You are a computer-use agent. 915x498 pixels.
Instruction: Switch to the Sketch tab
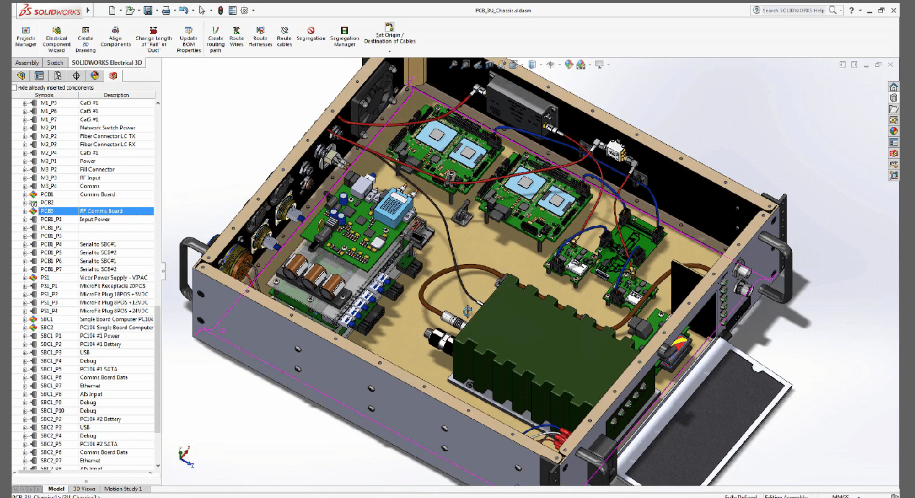coord(55,62)
